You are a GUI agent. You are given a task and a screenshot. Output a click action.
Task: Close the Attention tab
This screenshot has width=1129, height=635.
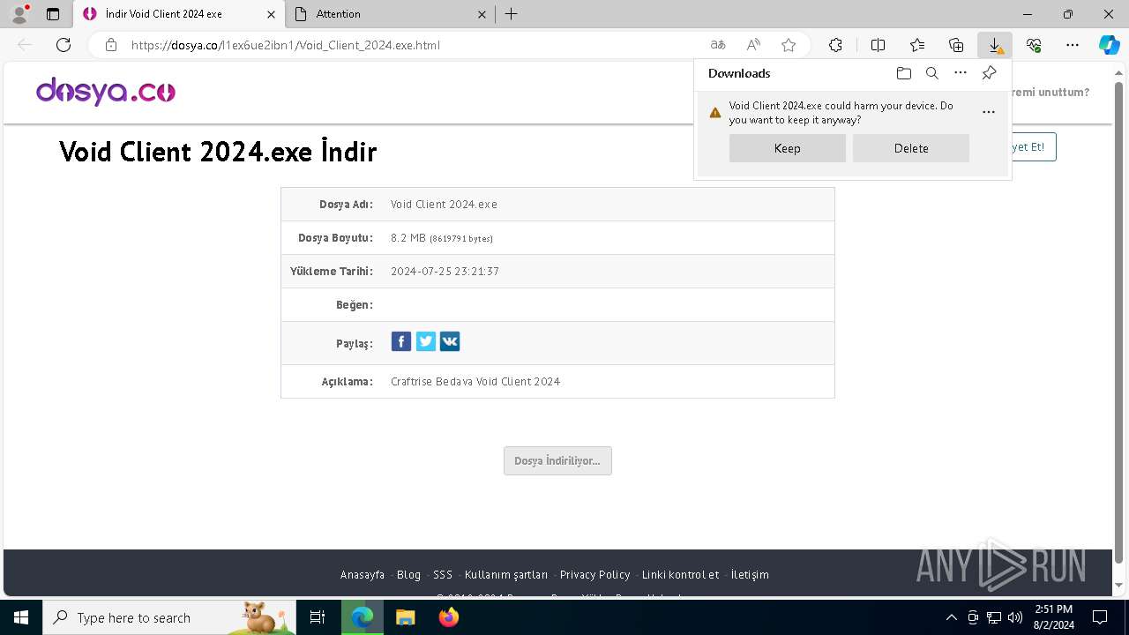(x=482, y=14)
